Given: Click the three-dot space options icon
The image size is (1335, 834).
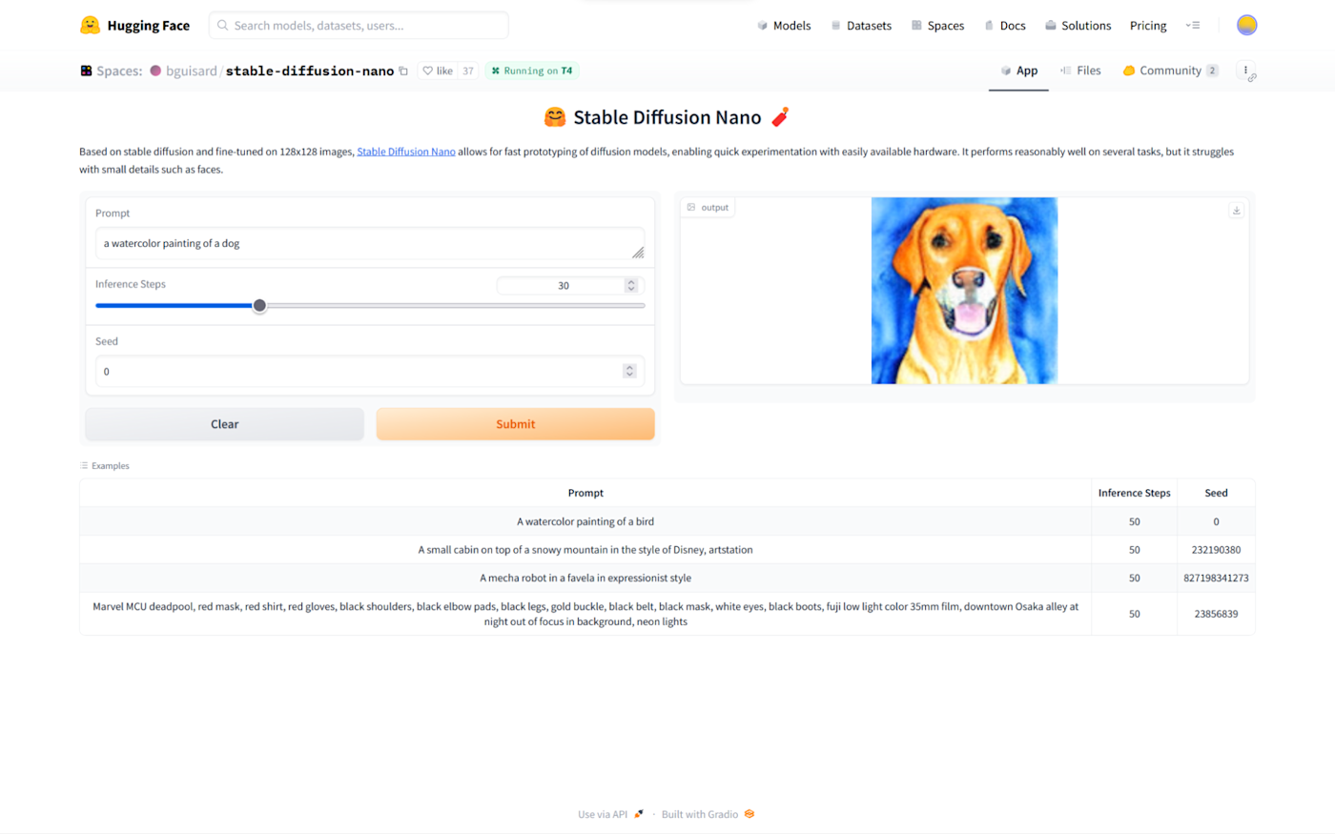Looking at the screenshot, I should click(x=1245, y=71).
